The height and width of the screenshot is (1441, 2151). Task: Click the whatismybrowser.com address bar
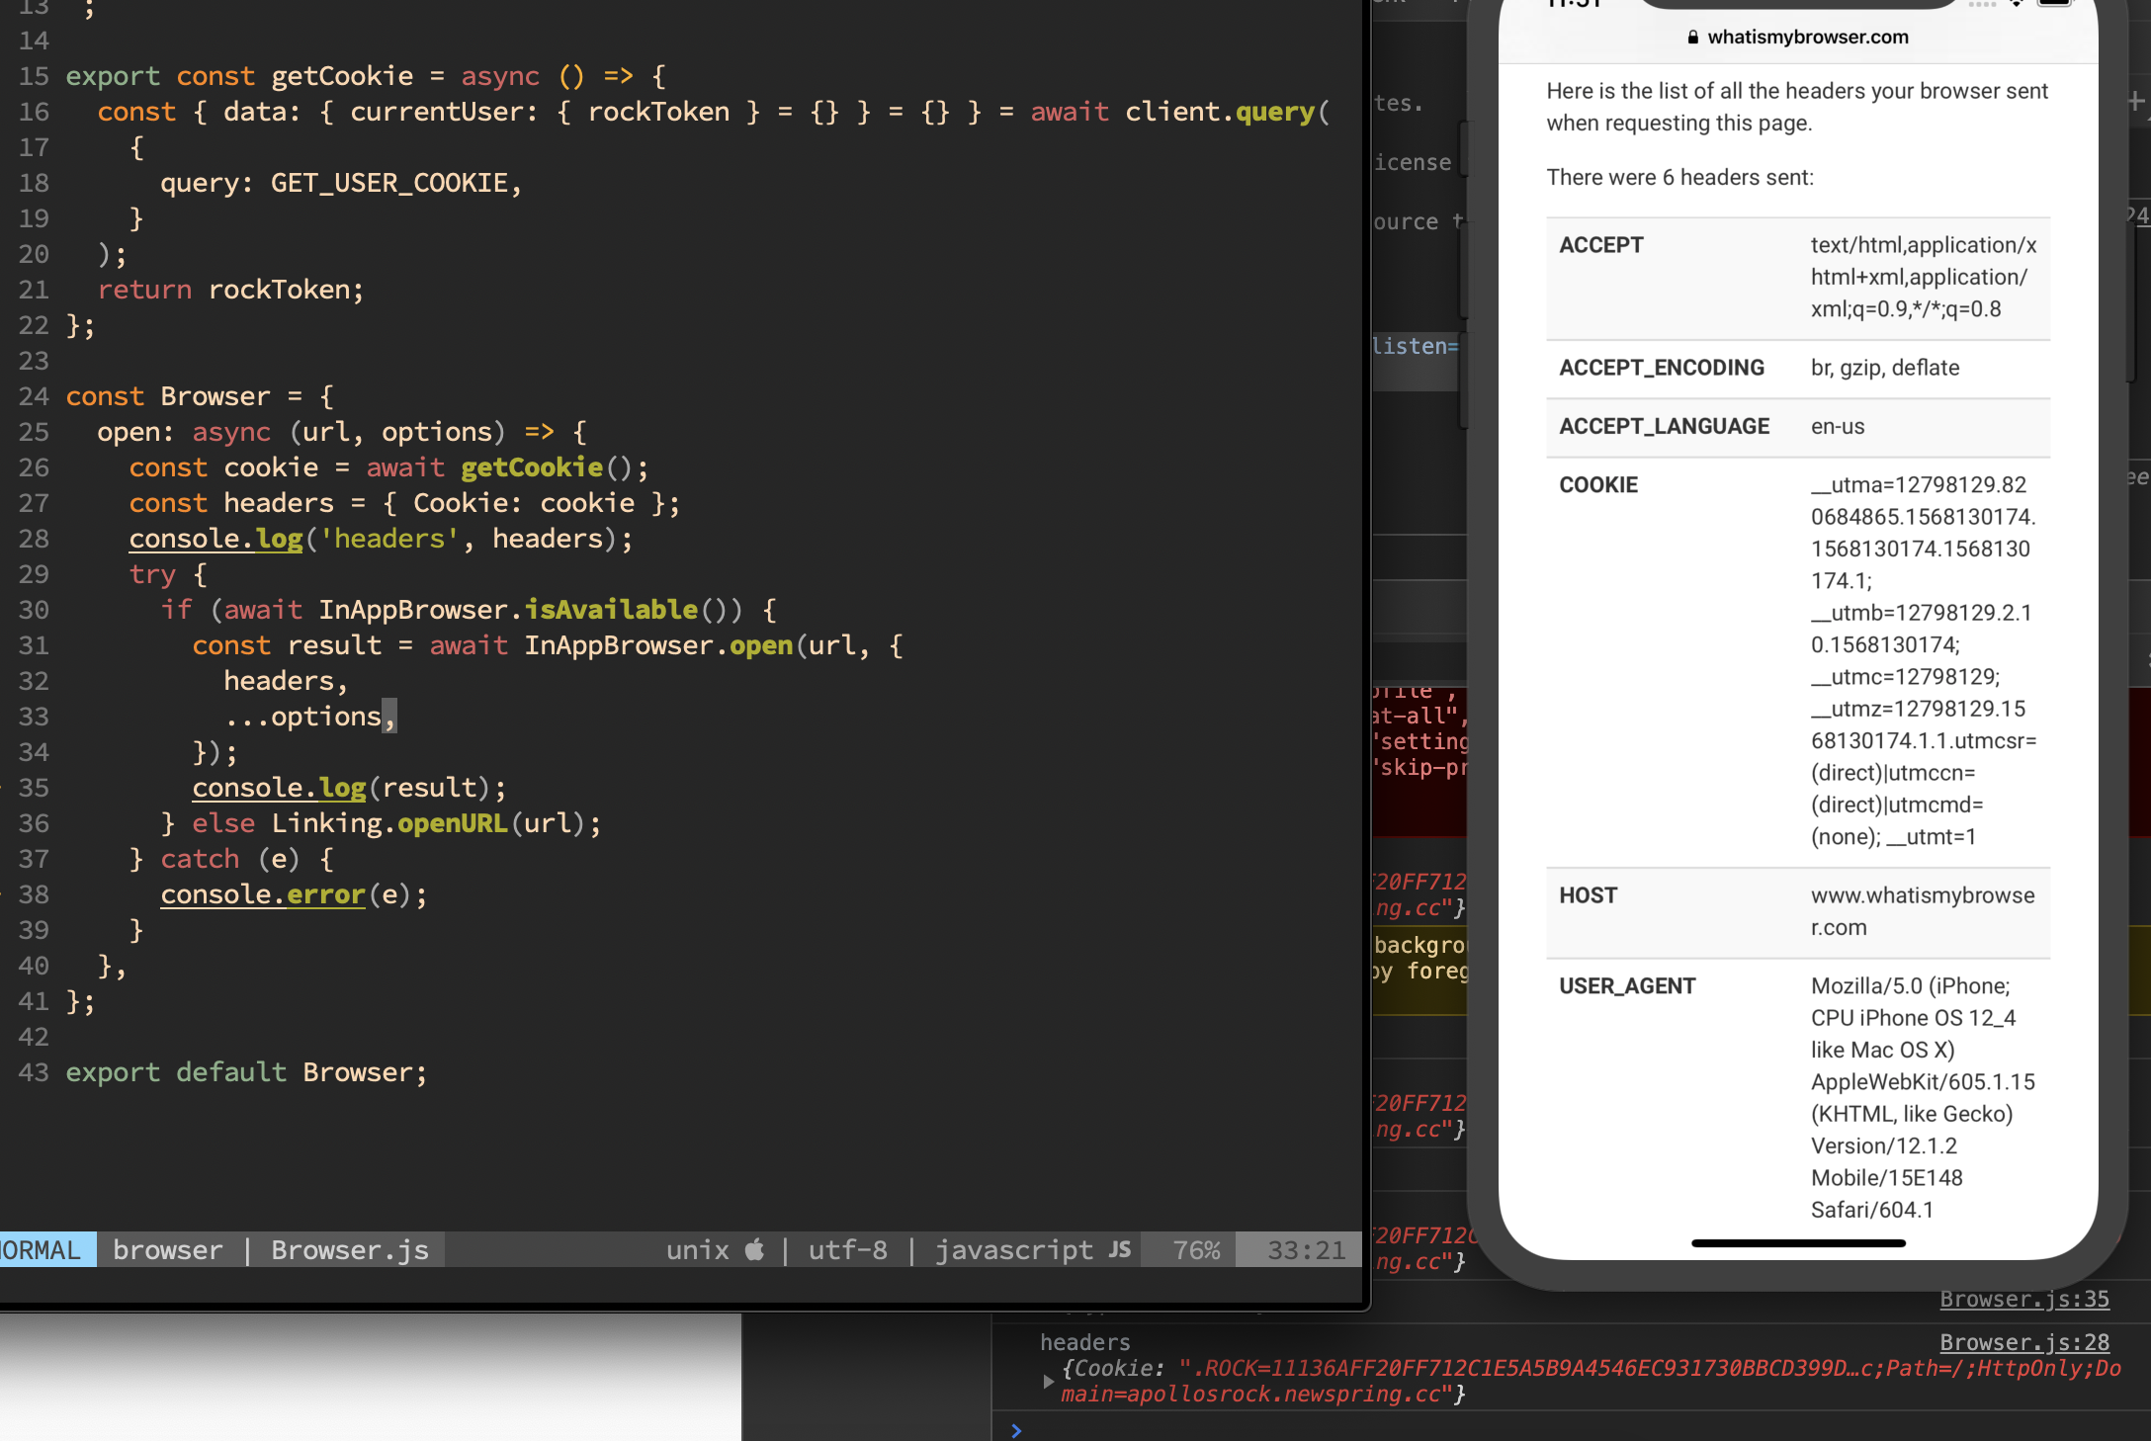[x=1807, y=37]
